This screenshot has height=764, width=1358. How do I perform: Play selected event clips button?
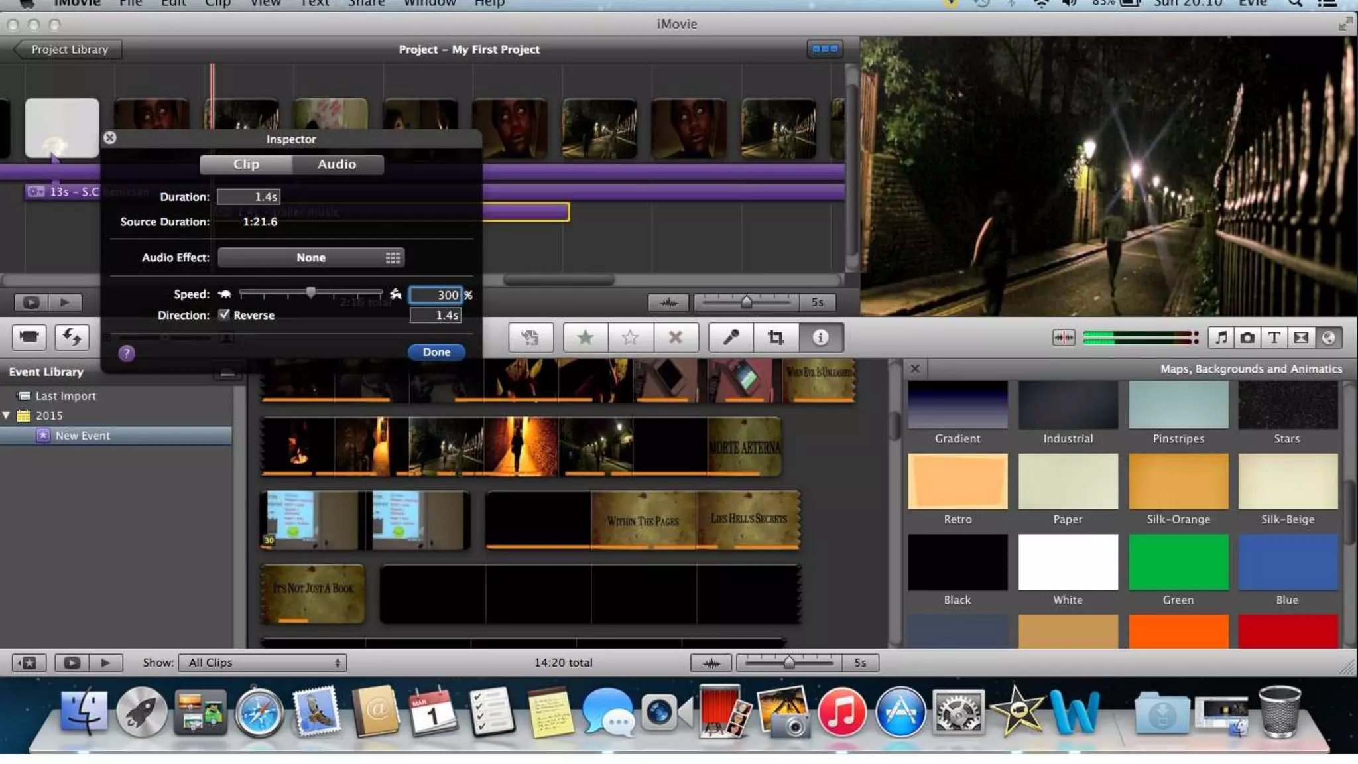click(105, 663)
